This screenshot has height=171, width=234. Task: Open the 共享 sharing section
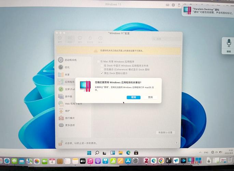coord(64,75)
